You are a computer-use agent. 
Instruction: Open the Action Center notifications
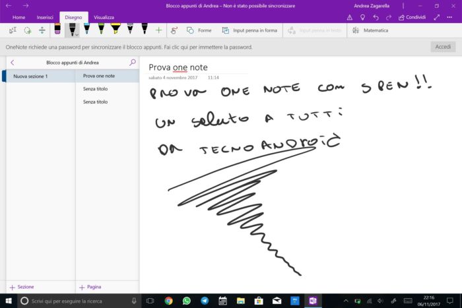pyautogui.click(x=449, y=301)
